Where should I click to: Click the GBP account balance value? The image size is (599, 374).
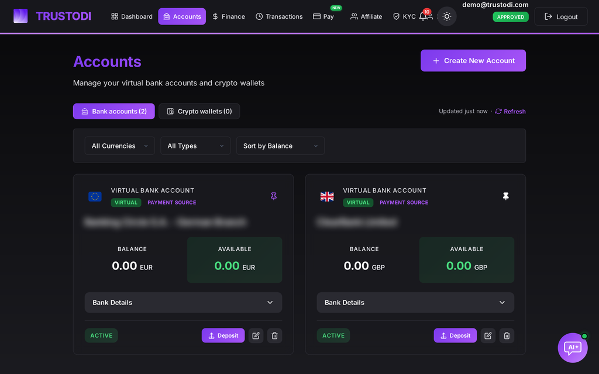click(364, 266)
